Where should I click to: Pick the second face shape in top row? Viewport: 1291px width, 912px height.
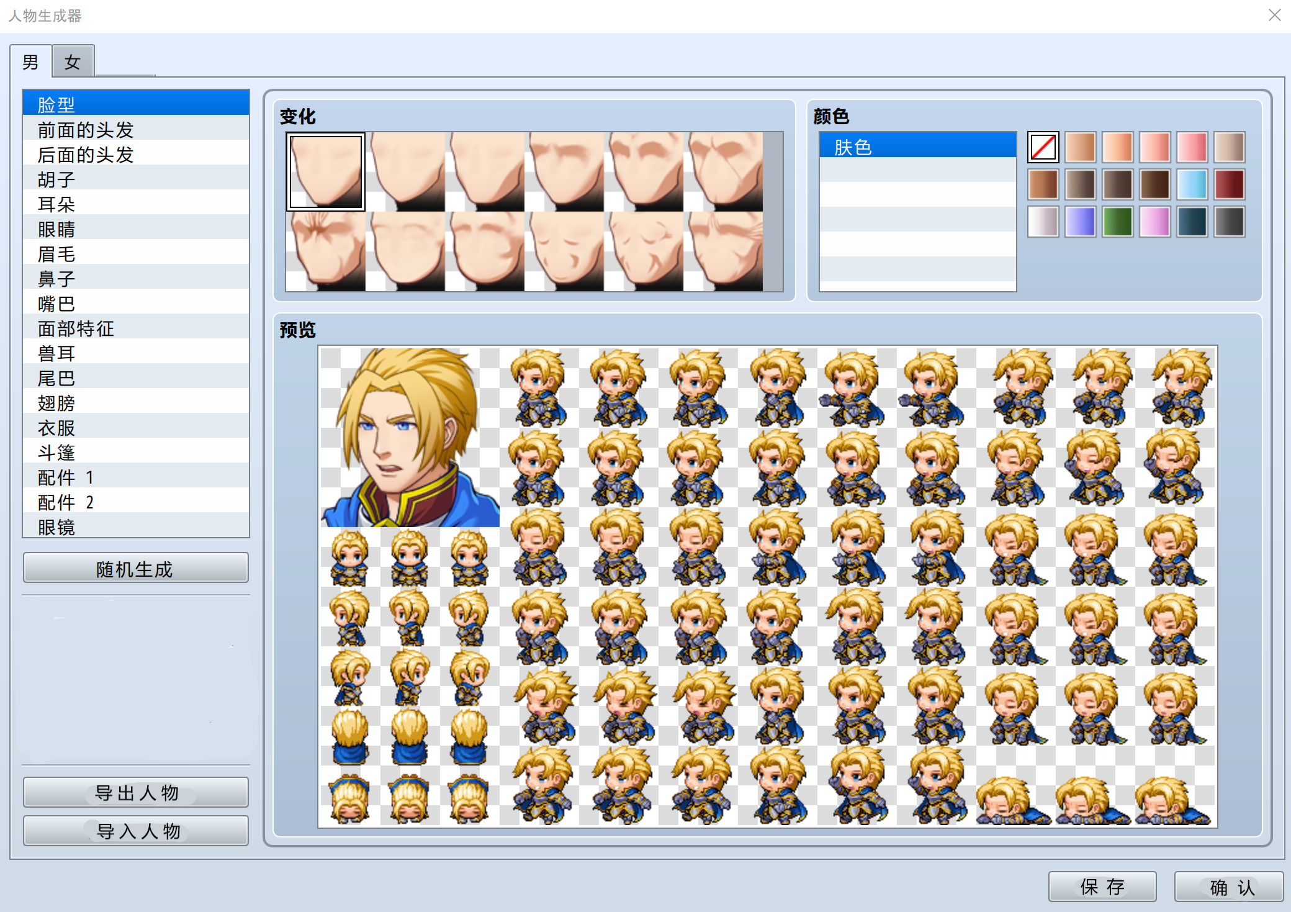coord(406,172)
